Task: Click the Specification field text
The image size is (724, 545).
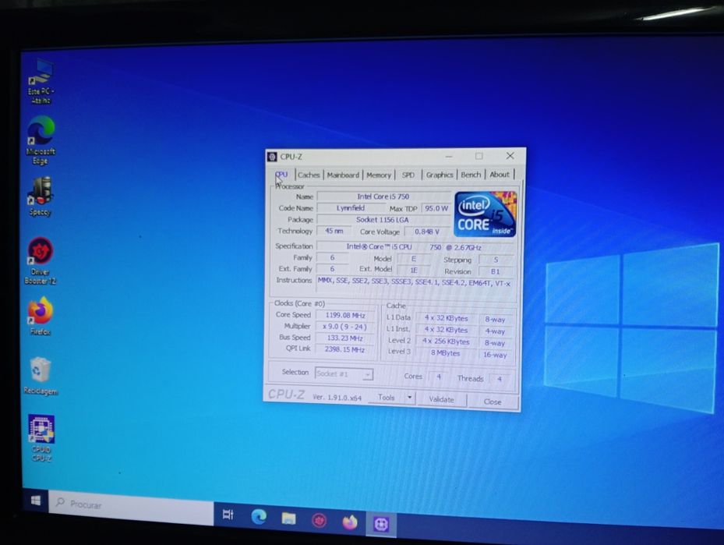Action: point(414,246)
